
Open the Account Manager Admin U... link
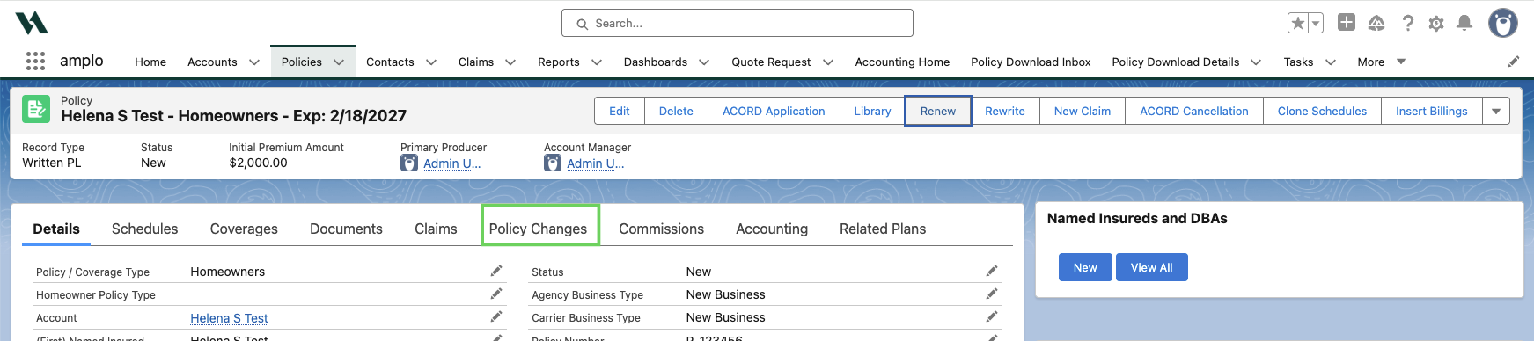pyautogui.click(x=595, y=163)
